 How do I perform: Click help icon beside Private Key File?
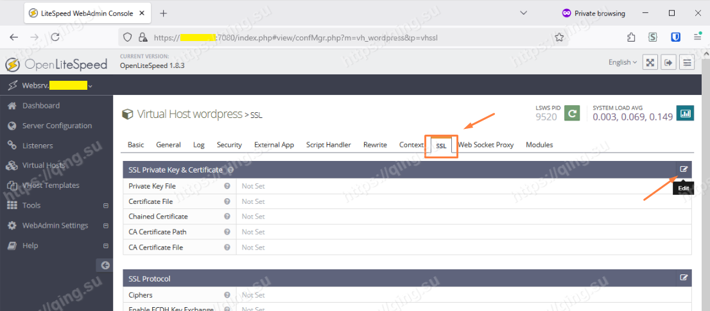click(x=227, y=186)
